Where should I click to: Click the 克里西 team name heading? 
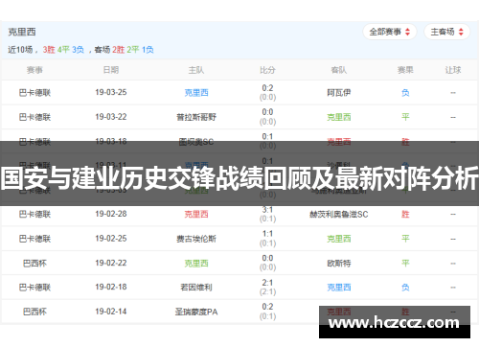(x=22, y=32)
